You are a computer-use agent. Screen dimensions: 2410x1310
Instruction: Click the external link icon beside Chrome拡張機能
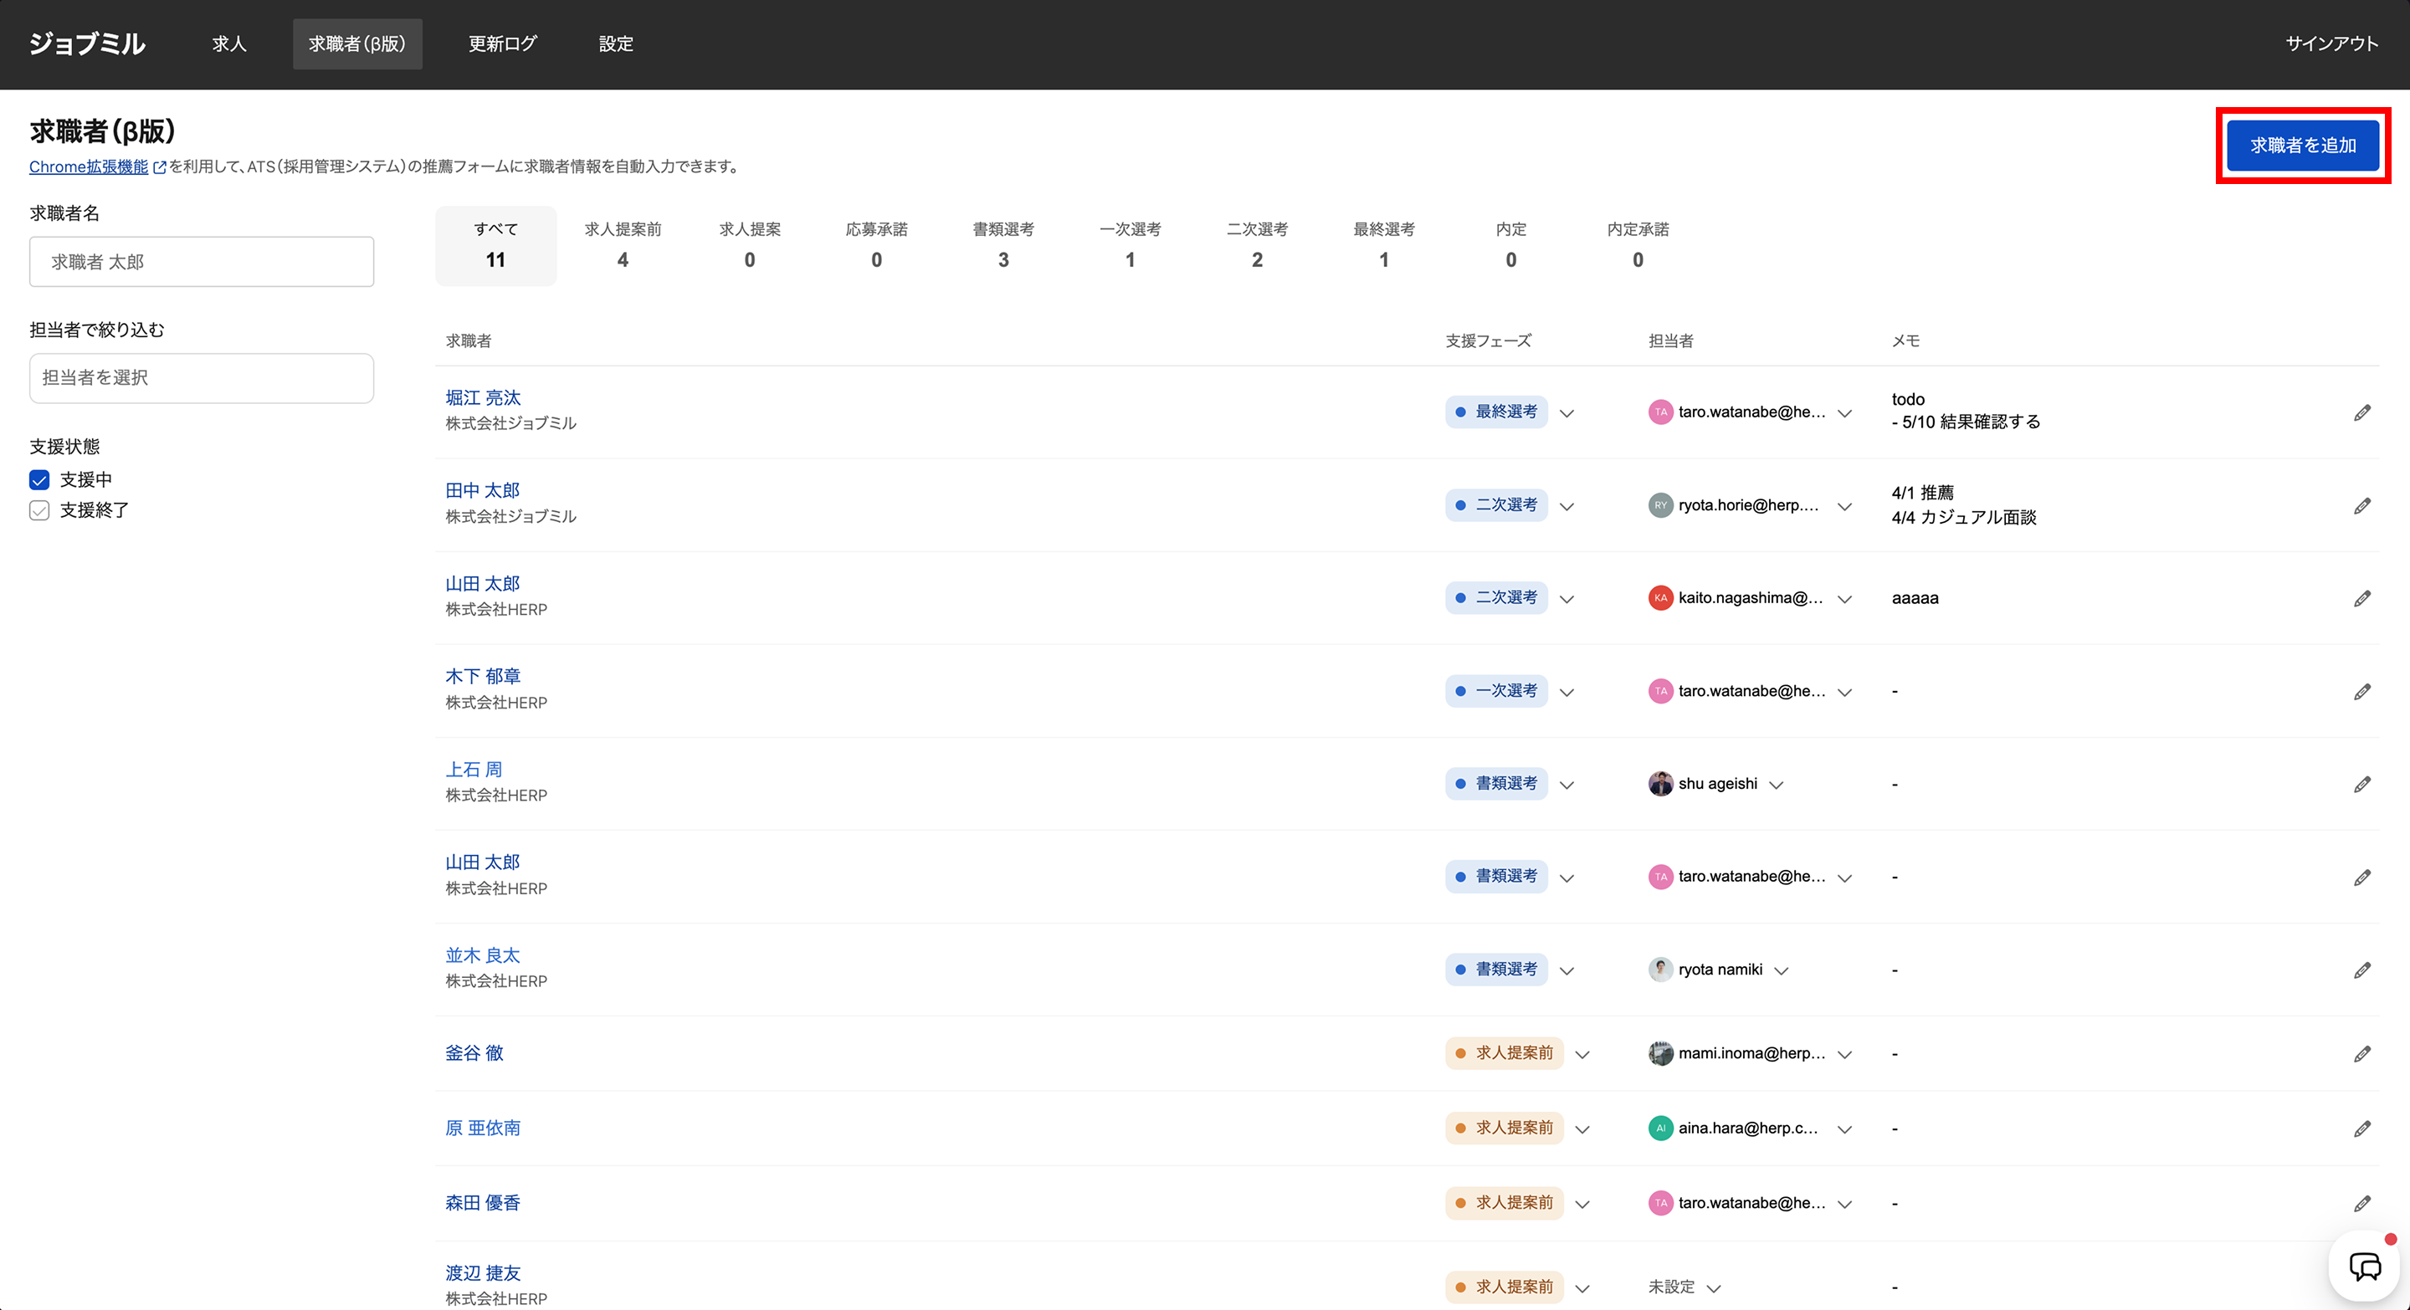160,167
